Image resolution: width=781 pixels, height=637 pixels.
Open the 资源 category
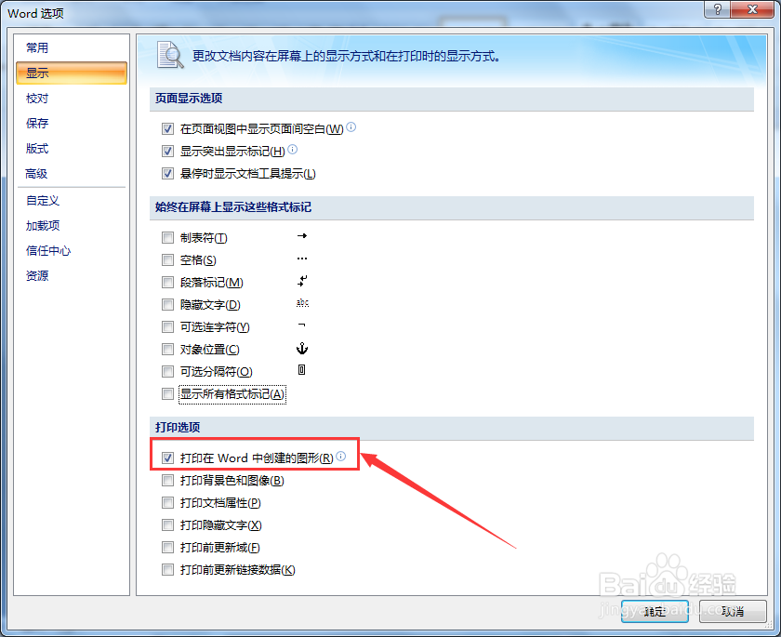(72, 275)
